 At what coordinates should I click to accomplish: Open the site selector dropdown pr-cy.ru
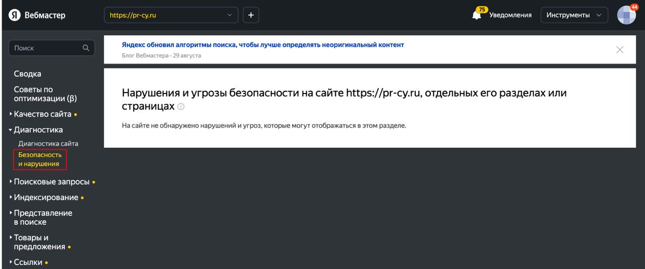[x=171, y=15]
